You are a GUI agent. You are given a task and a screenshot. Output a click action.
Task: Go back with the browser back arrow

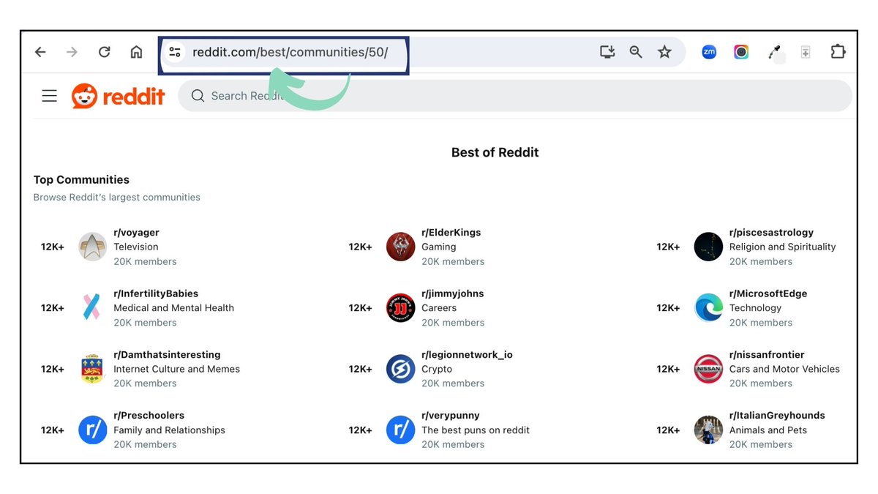40,52
